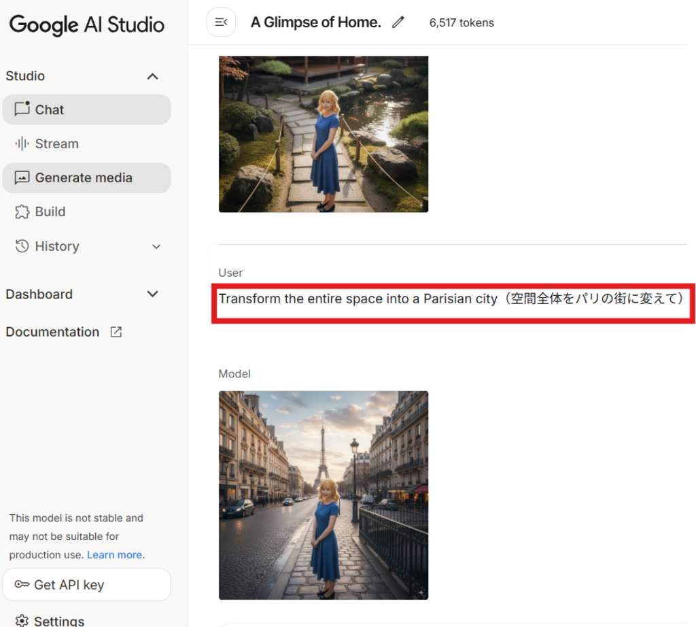Expand the Dashboard section chevron
The height and width of the screenshot is (627, 696).
153,294
